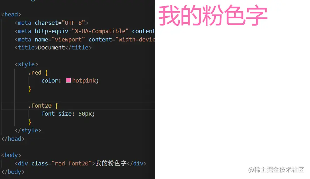310x179 pixels.
Task: Click the .font20 class selector
Action: (40, 106)
